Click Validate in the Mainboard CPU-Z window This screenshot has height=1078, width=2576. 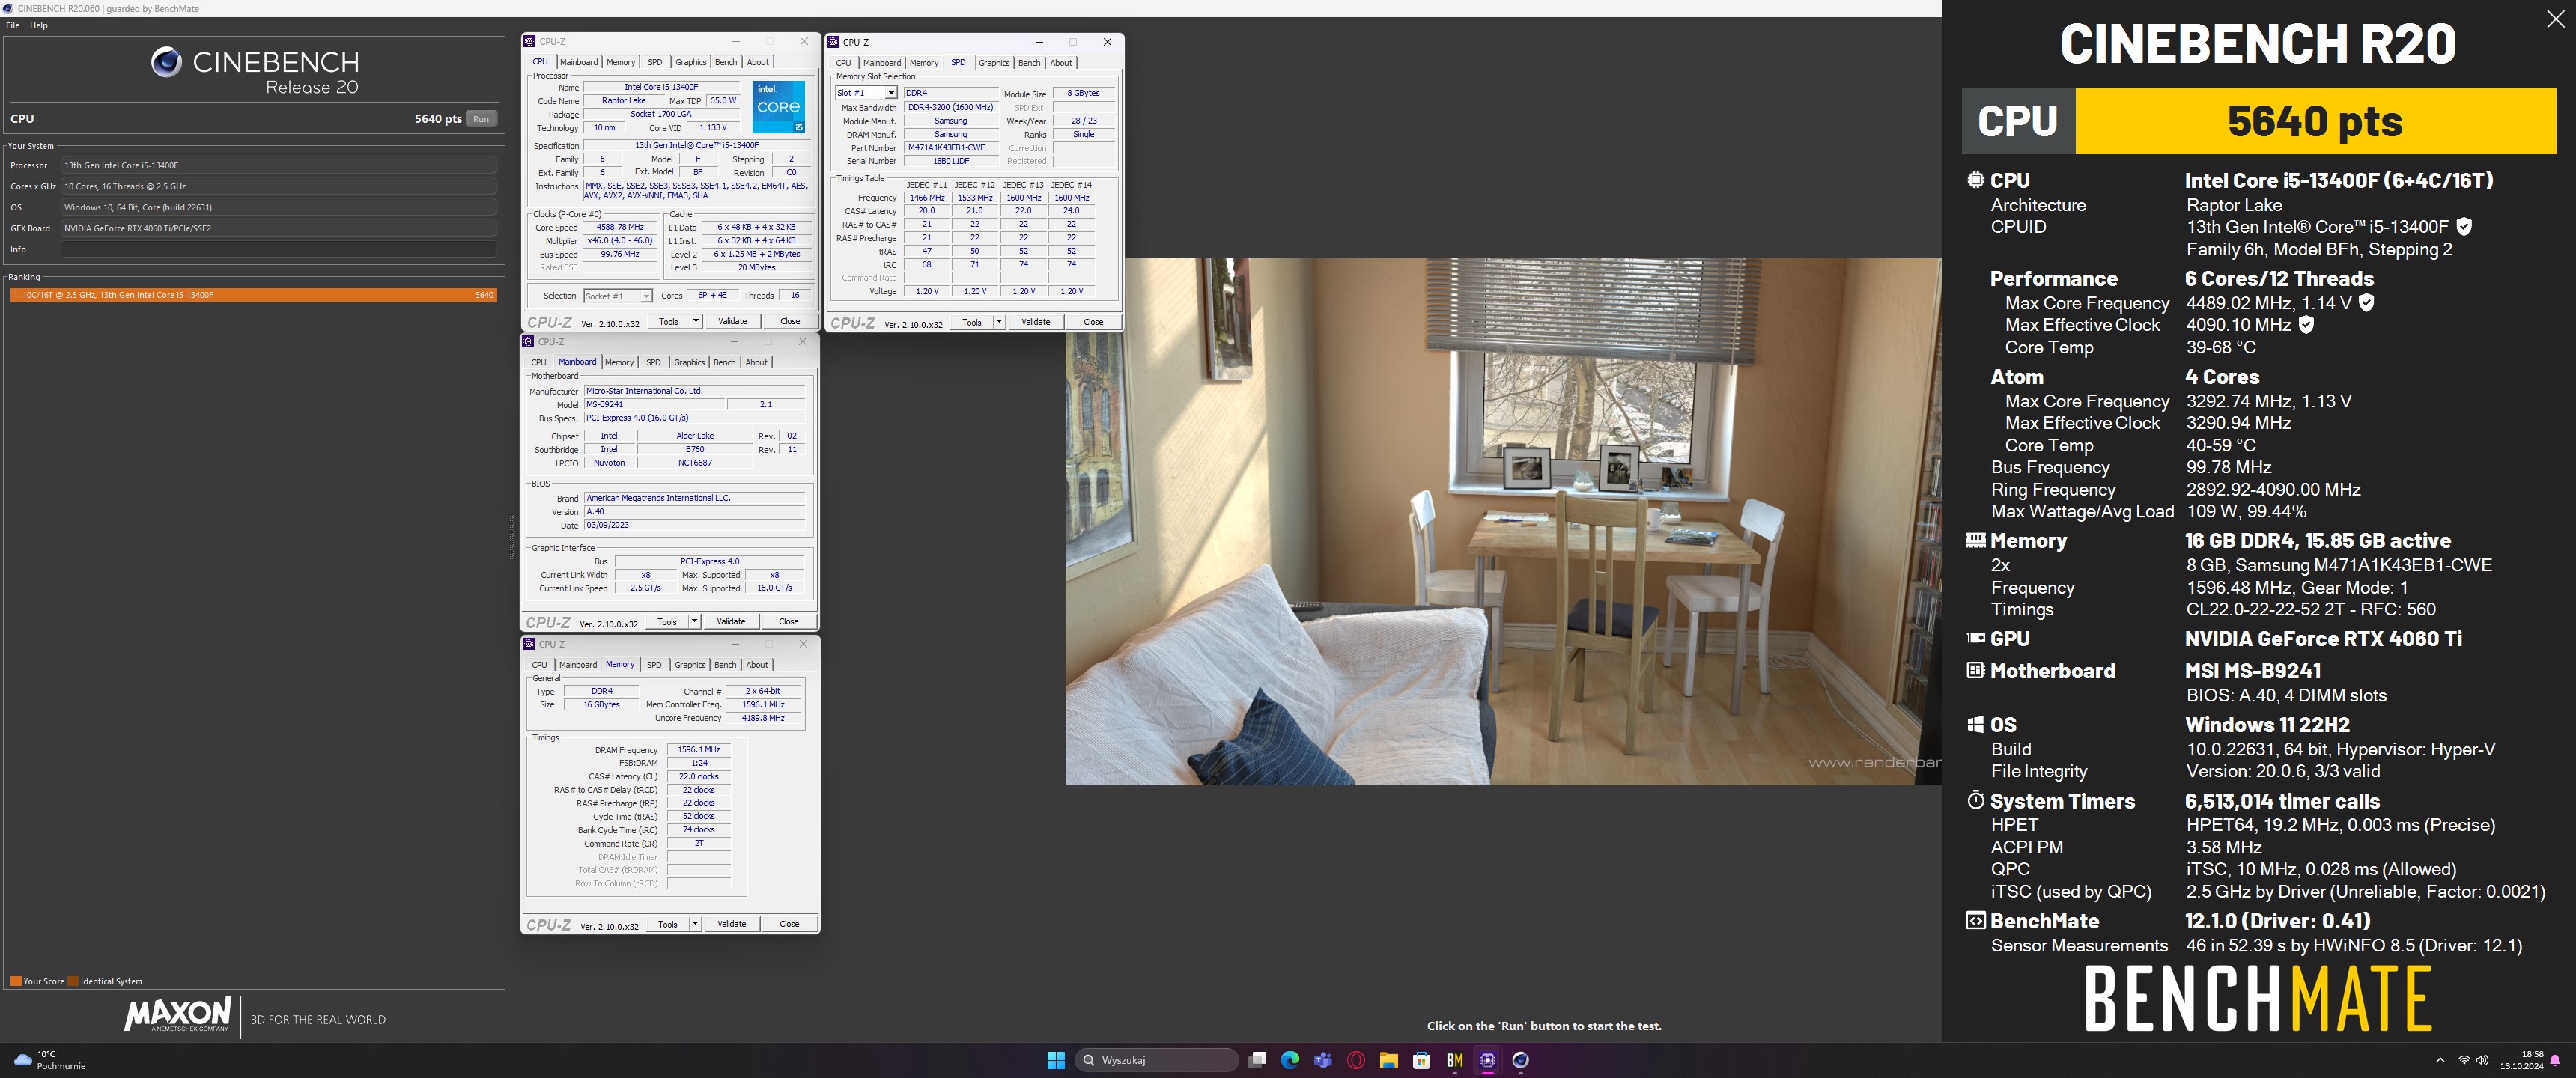pyautogui.click(x=731, y=621)
